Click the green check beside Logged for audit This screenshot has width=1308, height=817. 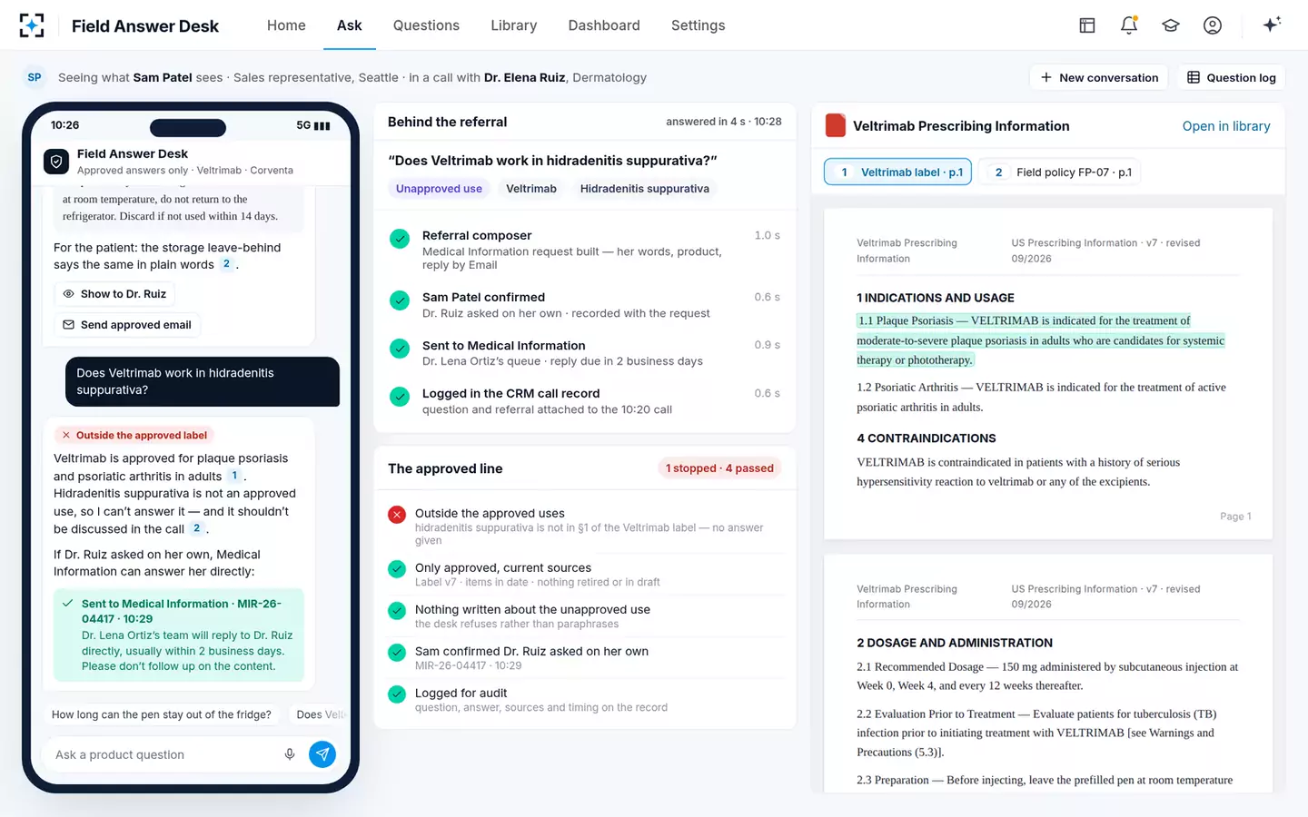[397, 694]
